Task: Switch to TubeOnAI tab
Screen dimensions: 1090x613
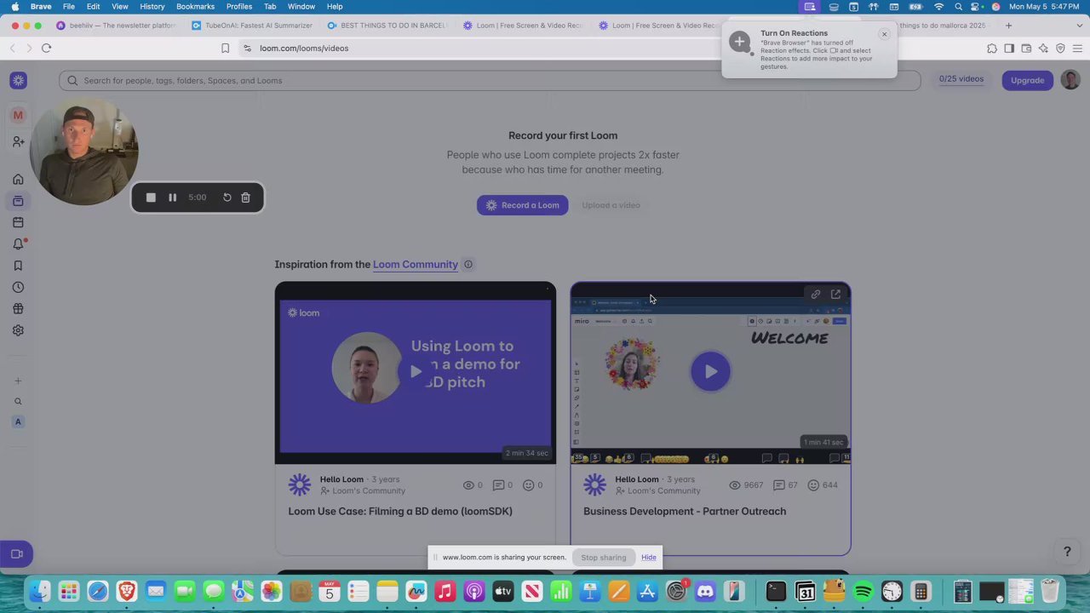Action: point(251,26)
